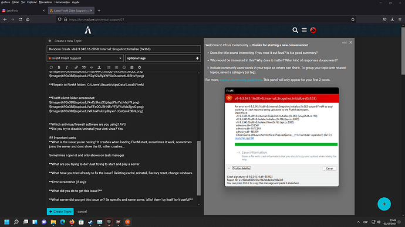The height and width of the screenshot is (227, 405).
Task: Insert preformatted code with the code icon
Action: pos(92,67)
